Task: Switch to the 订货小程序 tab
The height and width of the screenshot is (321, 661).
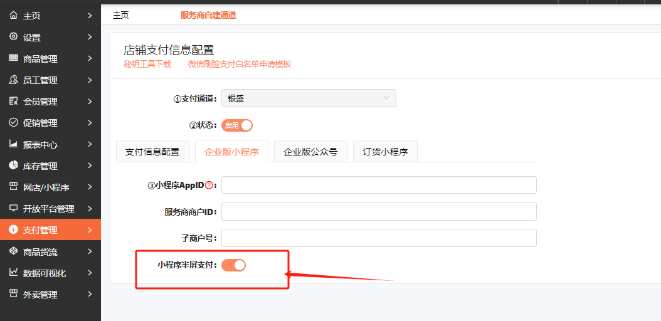Action: (x=385, y=151)
